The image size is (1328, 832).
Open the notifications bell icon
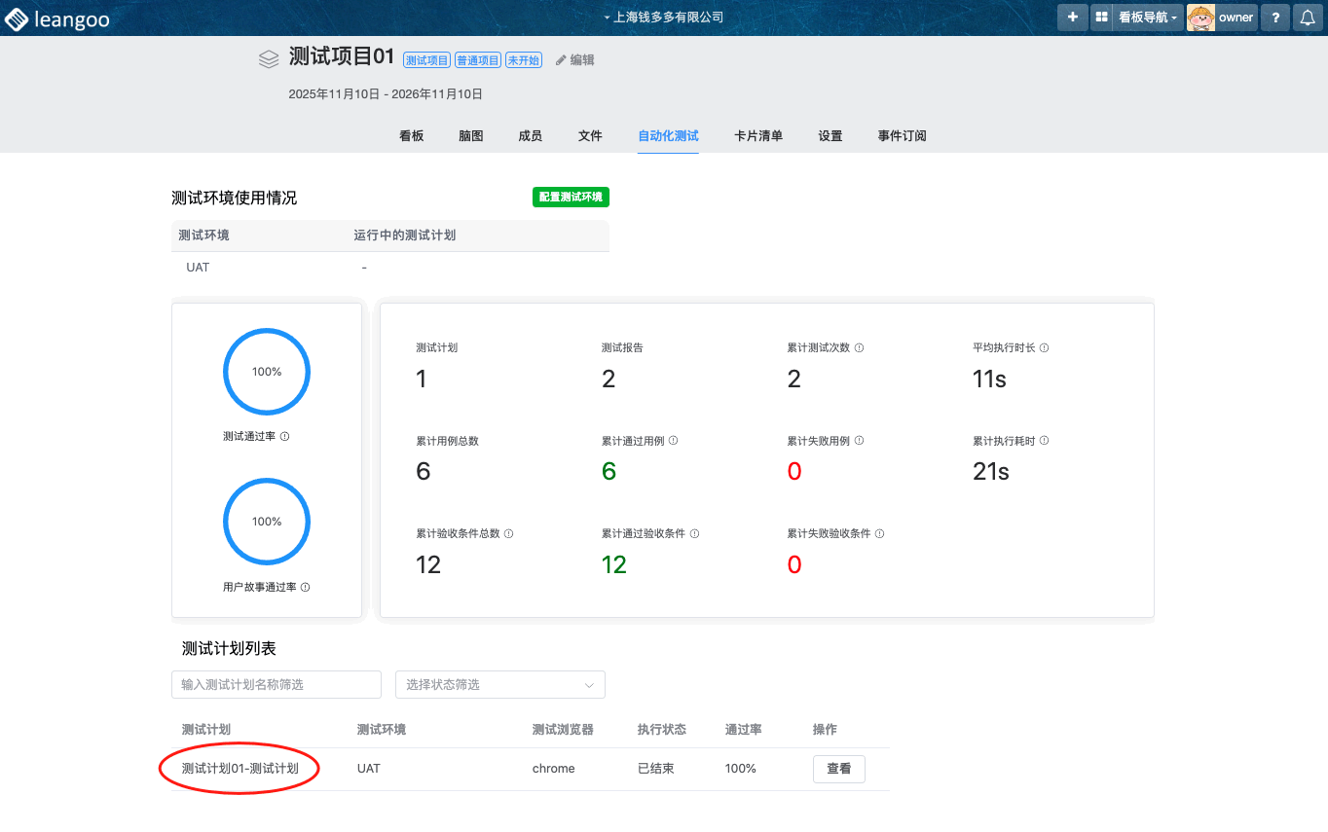[x=1308, y=18]
